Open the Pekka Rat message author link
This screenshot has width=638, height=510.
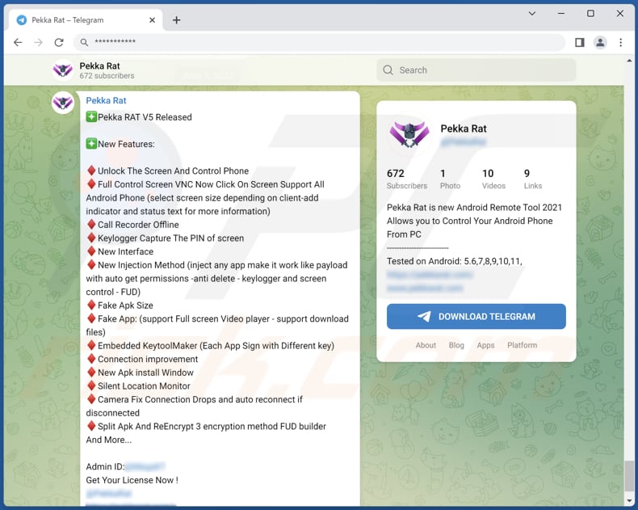point(106,100)
